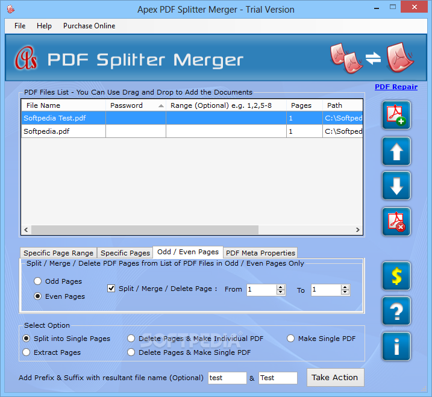Screen dimensions: 432x397
Task: Click the Pages column header
Action: tap(304, 105)
